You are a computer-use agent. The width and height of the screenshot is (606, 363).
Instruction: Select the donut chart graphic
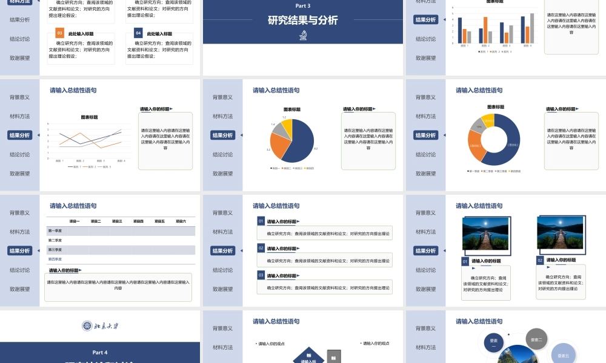click(x=494, y=139)
